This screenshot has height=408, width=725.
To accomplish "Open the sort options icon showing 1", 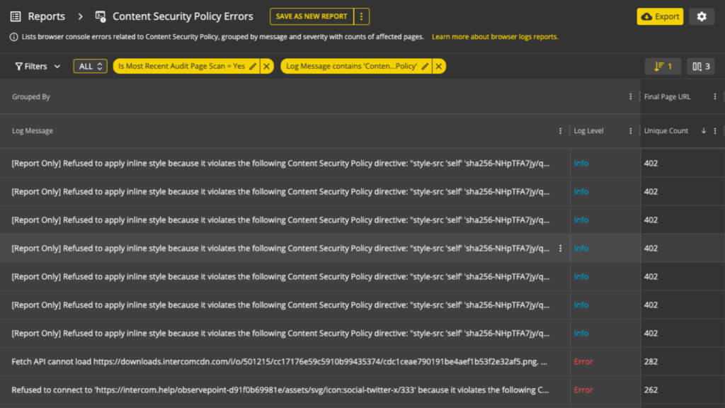I will click(x=663, y=66).
